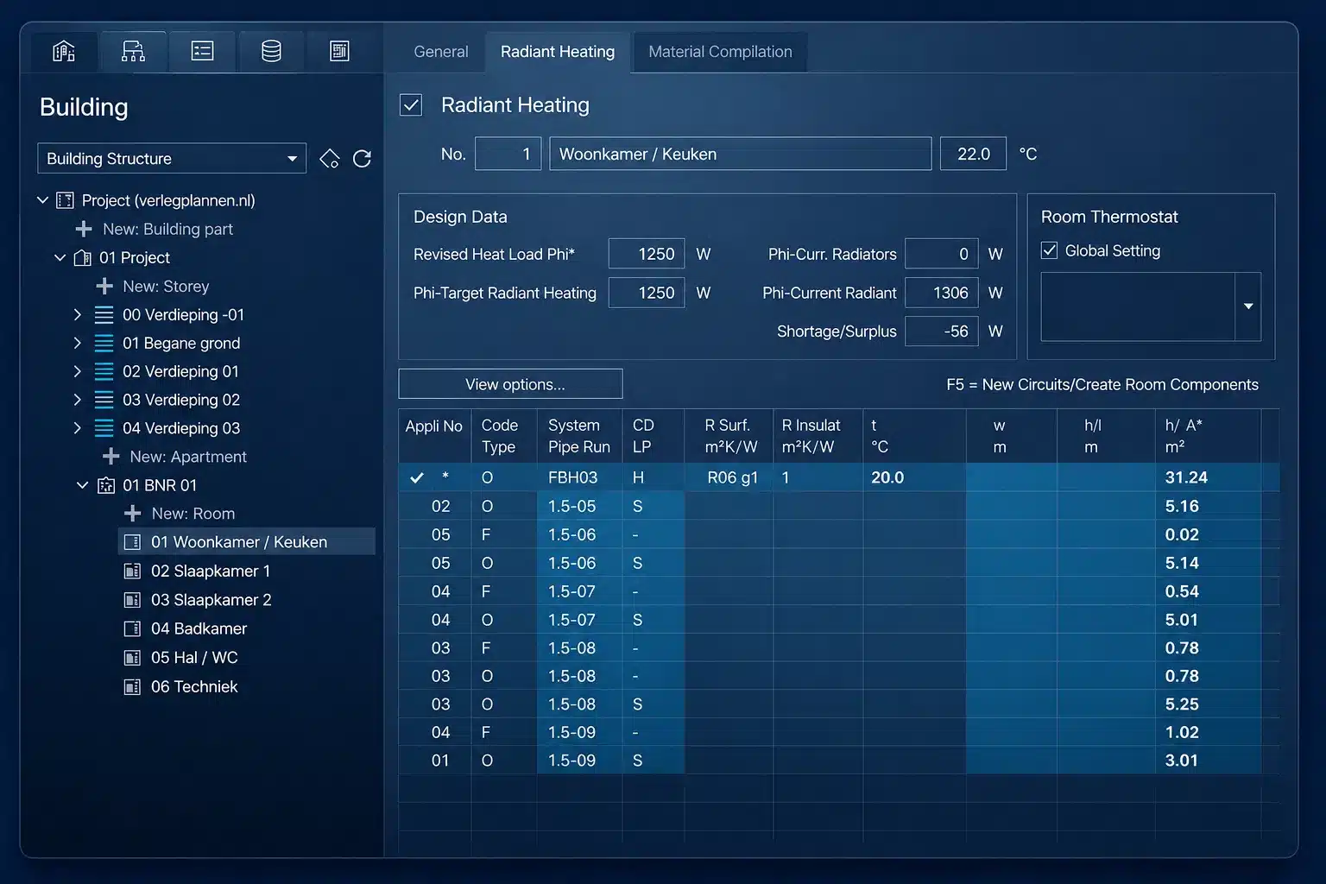Viewport: 1326px width, 884px height.
Task: Click the FBH03 system cell
Action: (579, 477)
